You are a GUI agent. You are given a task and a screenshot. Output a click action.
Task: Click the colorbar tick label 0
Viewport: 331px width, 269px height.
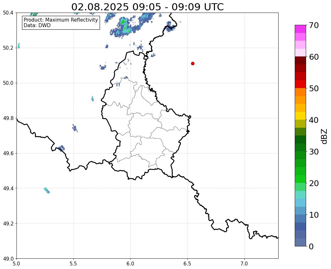311,246
